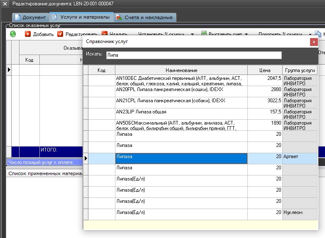The height and width of the screenshot is (238, 325).
Task: Click the Документ tab page icon
Action: 17,17
